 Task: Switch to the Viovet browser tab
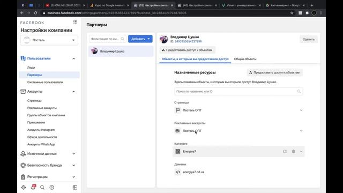pyautogui.click(x=241, y=5)
